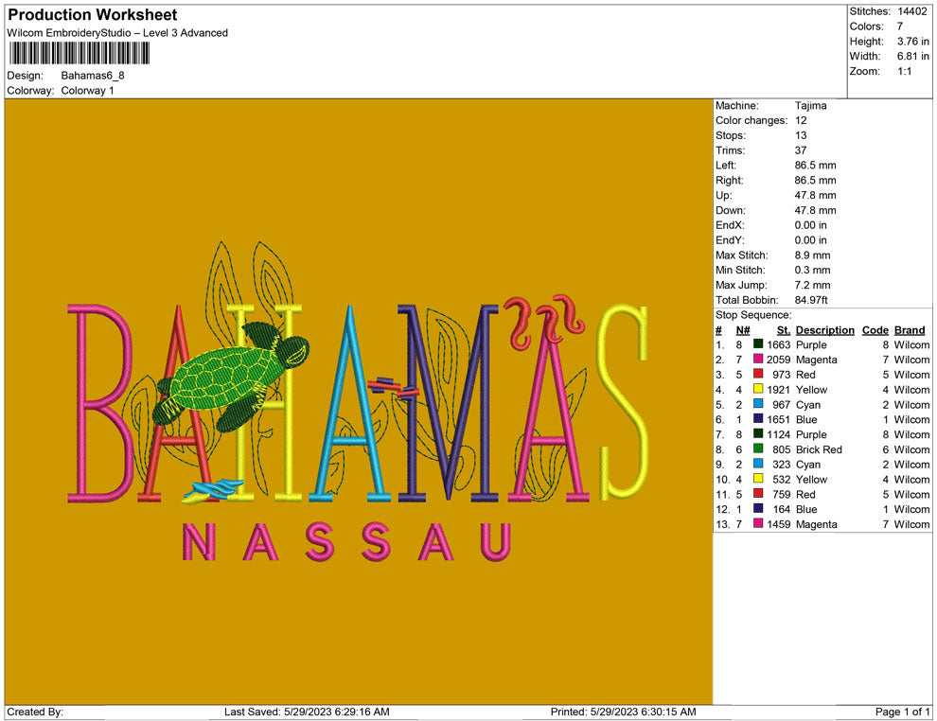Click the Zoom 1:1 value
This screenshot has width=937, height=721.
coord(904,72)
